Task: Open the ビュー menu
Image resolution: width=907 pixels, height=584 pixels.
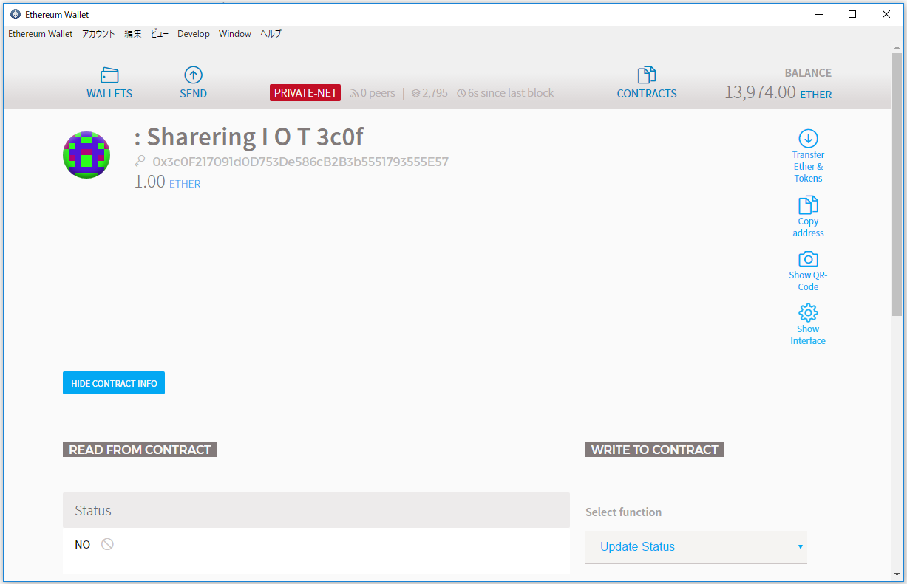Action: click(160, 34)
